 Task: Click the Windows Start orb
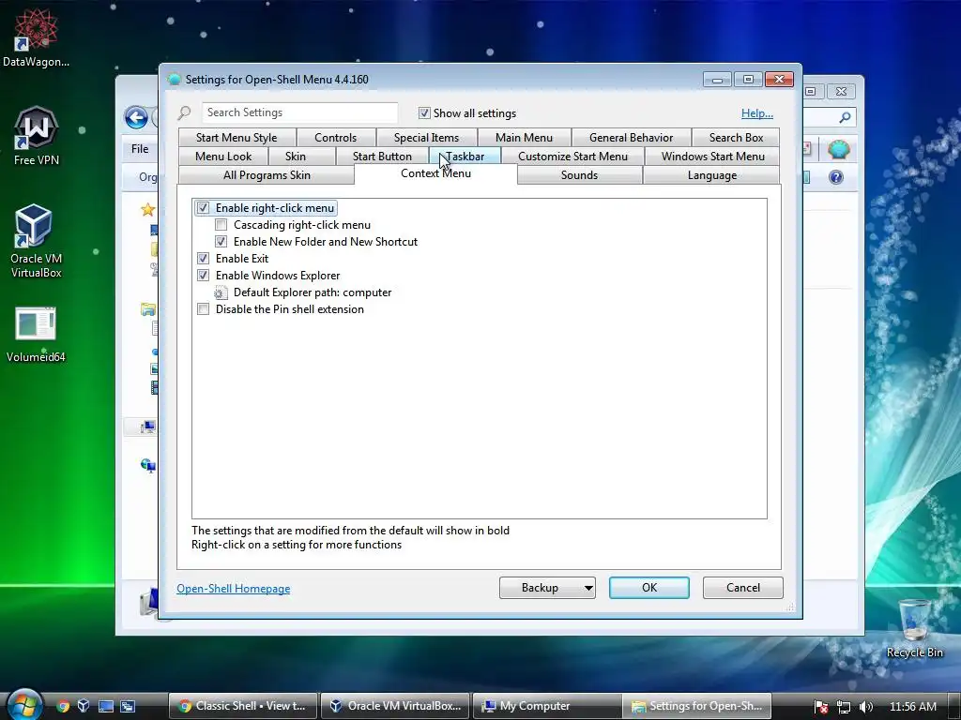[24, 705]
